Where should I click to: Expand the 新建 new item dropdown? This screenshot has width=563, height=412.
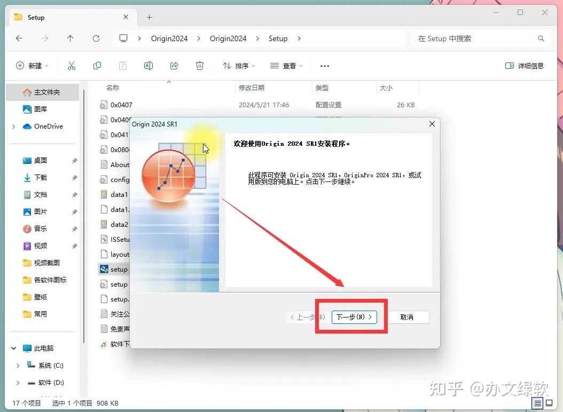(32, 65)
